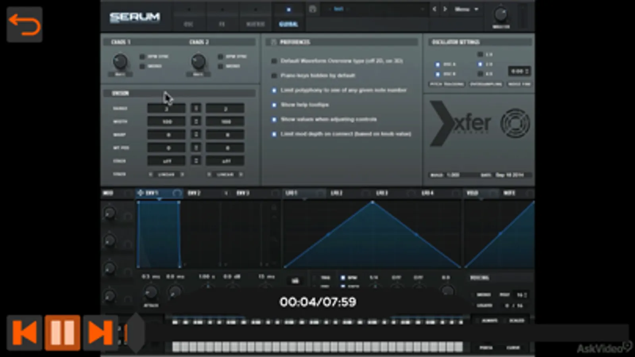Toggle LFO BPM sync checkbox
This screenshot has height=357, width=635.
coord(343,278)
